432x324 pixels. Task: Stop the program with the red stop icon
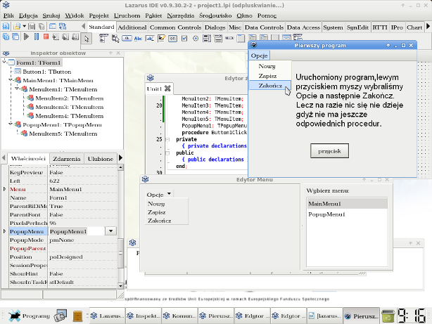[x=46, y=37]
